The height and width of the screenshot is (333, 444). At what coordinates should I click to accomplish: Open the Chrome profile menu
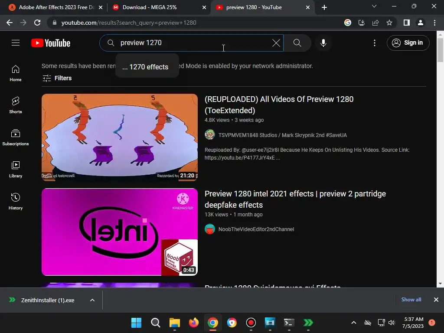(421, 23)
